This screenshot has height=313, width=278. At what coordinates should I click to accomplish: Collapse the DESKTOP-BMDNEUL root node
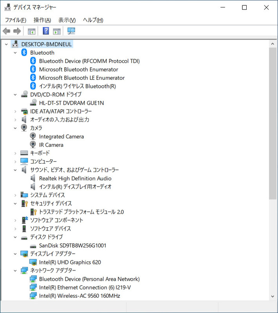coord(6,44)
